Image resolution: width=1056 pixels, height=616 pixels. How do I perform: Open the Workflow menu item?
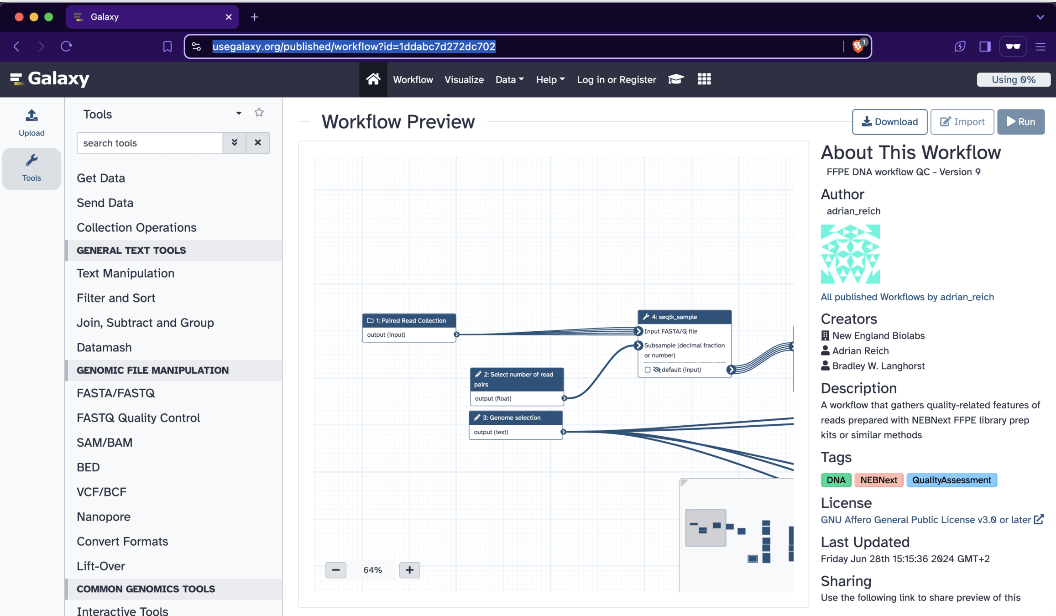pyautogui.click(x=413, y=79)
